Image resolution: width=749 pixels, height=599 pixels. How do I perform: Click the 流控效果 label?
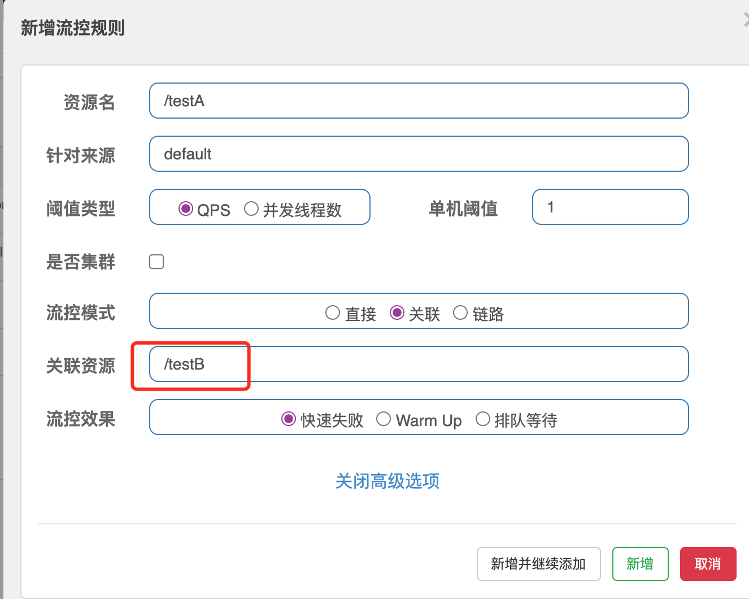coord(81,419)
